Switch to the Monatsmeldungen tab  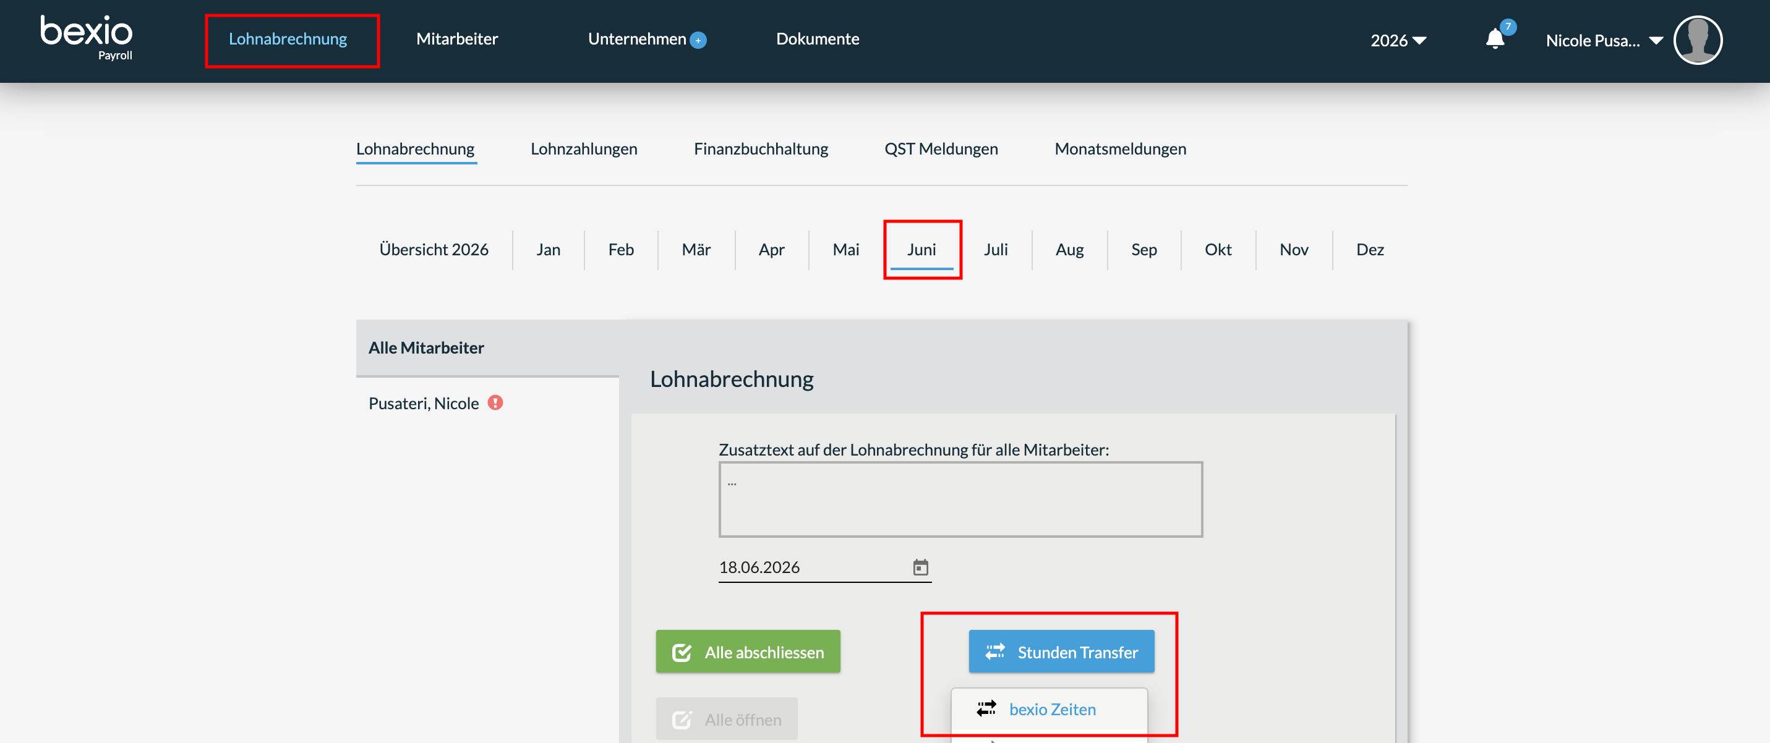[1120, 149]
